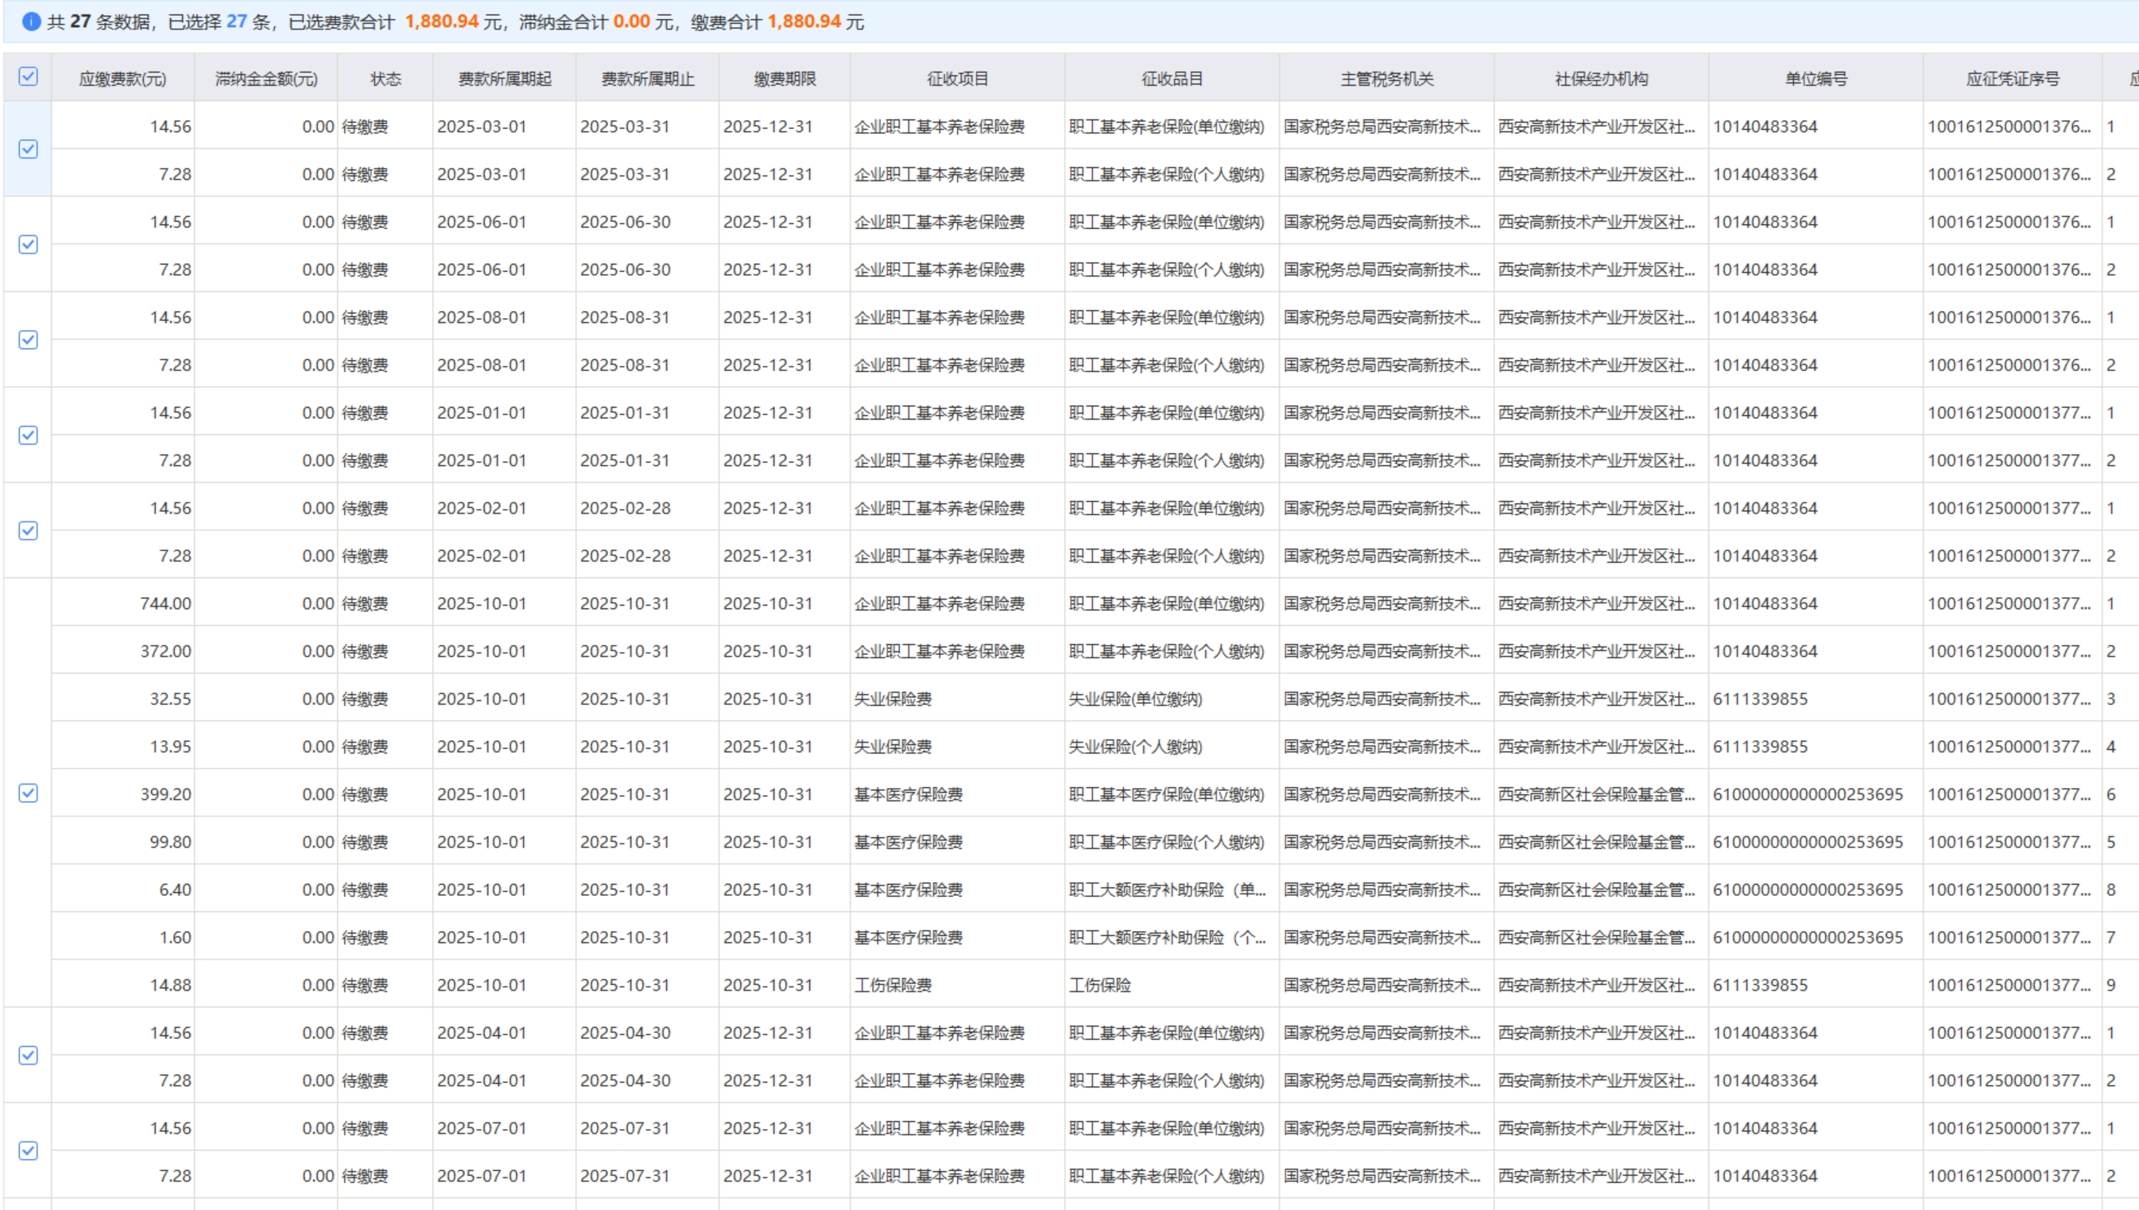Viewport: 2139px width, 1210px height.
Task: Toggle the select-all checkbox in table header
Action: 29,77
